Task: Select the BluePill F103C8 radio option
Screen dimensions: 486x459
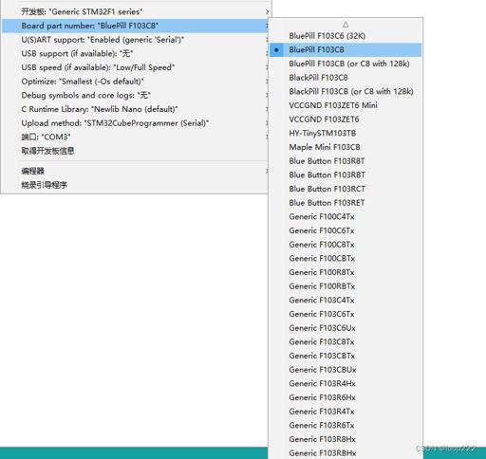Action: point(346,49)
